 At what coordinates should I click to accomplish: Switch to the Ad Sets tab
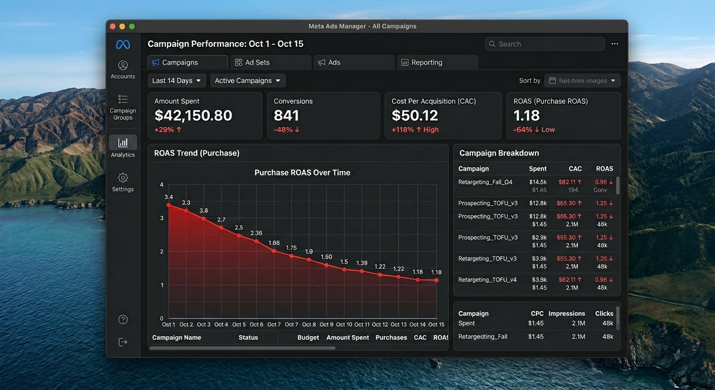click(270, 62)
